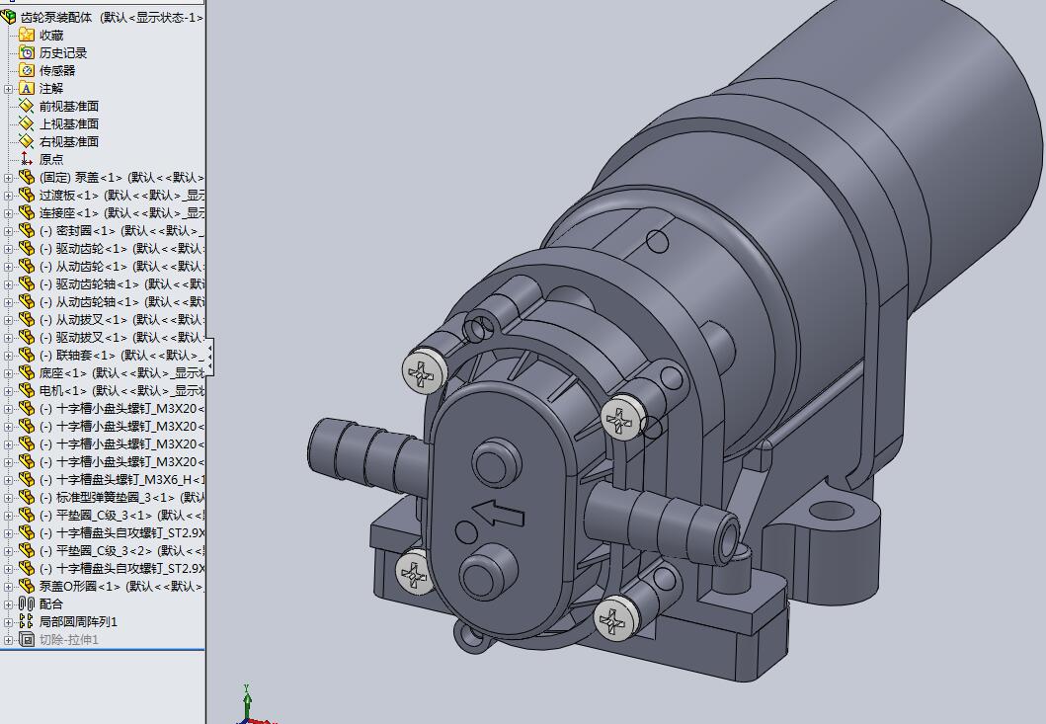Image resolution: width=1046 pixels, height=724 pixels.
Task: Select the 上视基准面 label
Action: click(69, 123)
